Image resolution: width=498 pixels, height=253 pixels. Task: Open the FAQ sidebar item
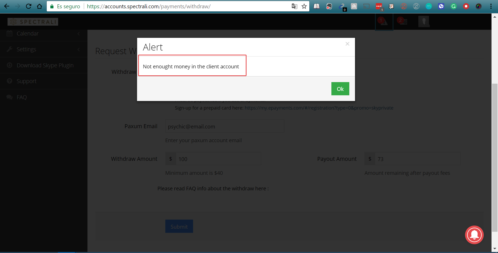[x=22, y=97]
